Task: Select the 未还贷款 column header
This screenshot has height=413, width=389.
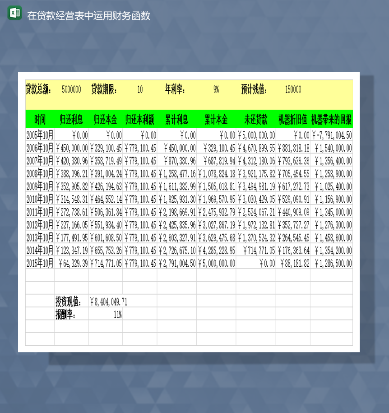Action: [255, 119]
